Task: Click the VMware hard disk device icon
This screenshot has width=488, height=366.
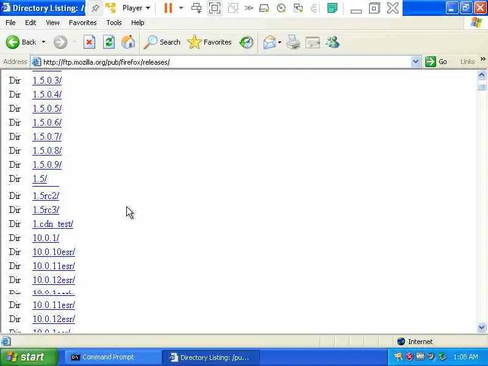Action: click(264, 9)
